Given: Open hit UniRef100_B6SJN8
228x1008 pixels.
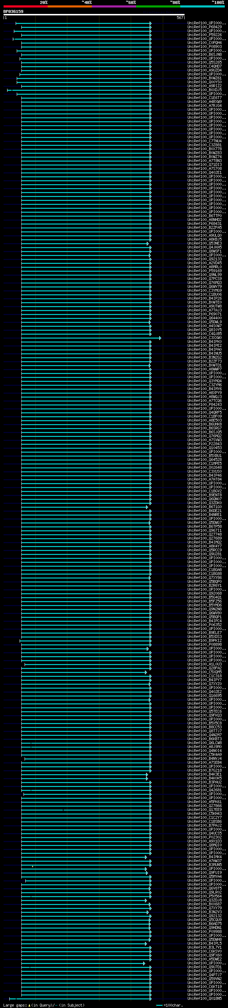Looking at the screenshot, I should coord(204,54).
